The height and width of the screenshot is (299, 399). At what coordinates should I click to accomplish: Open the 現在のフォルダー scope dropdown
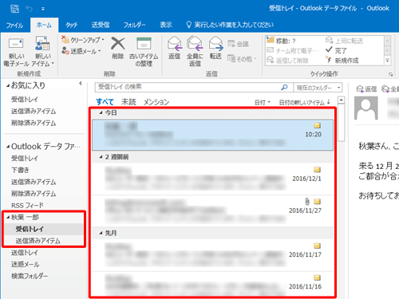point(318,88)
